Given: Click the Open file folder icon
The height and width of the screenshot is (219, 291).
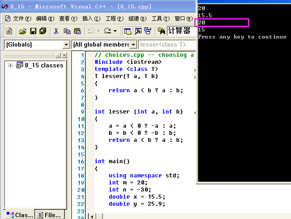Looking at the screenshot, I should (x=23, y=31).
